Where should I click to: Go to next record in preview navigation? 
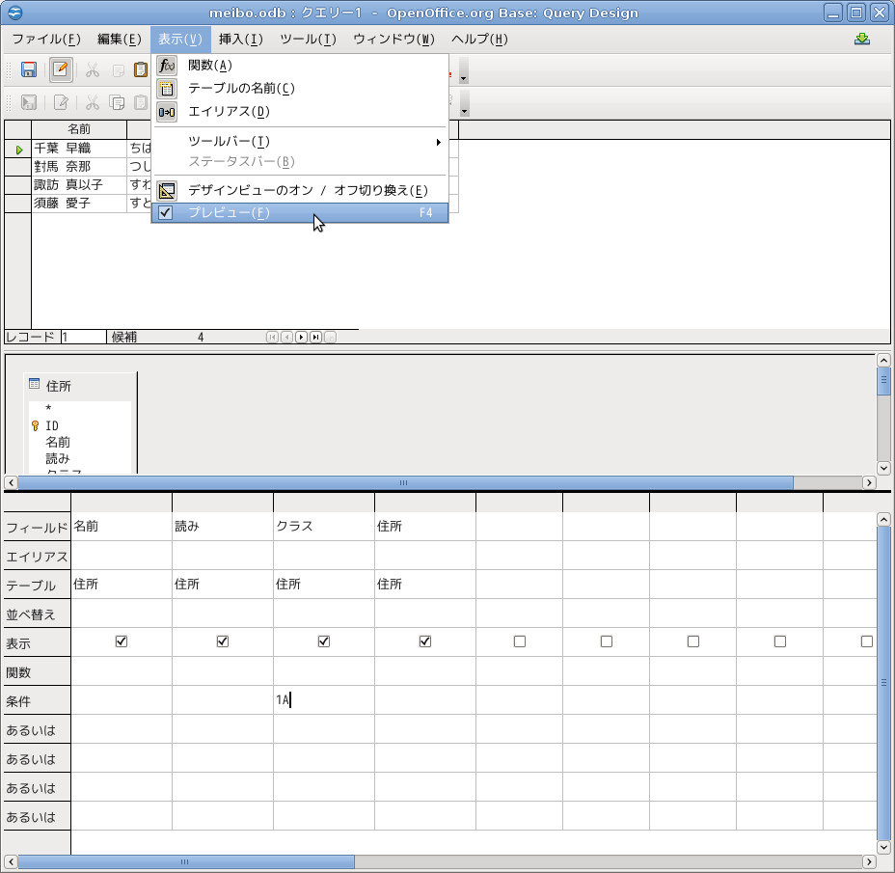[x=301, y=338]
